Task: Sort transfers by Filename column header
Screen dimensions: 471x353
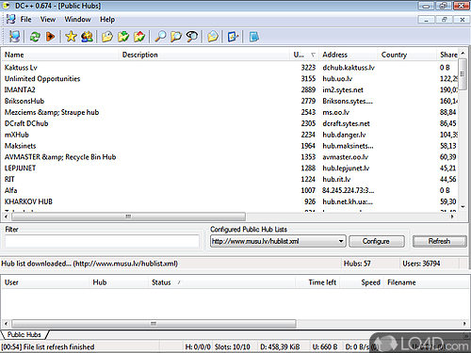Action: [426, 282]
